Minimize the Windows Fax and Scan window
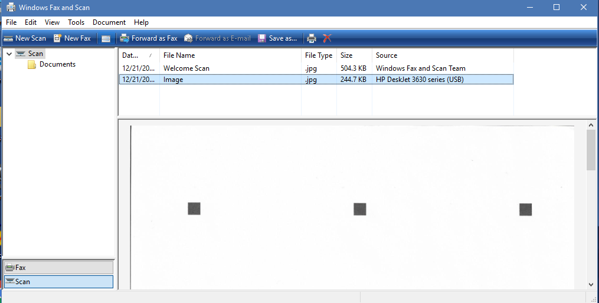This screenshot has height=303, width=599. pyautogui.click(x=530, y=7)
